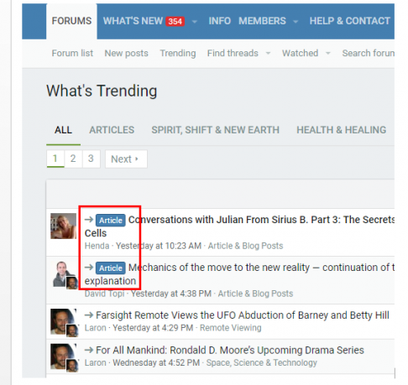The image size is (408, 385).
Task: Click the Article label on the Mechanics thread
Action: click(x=111, y=268)
